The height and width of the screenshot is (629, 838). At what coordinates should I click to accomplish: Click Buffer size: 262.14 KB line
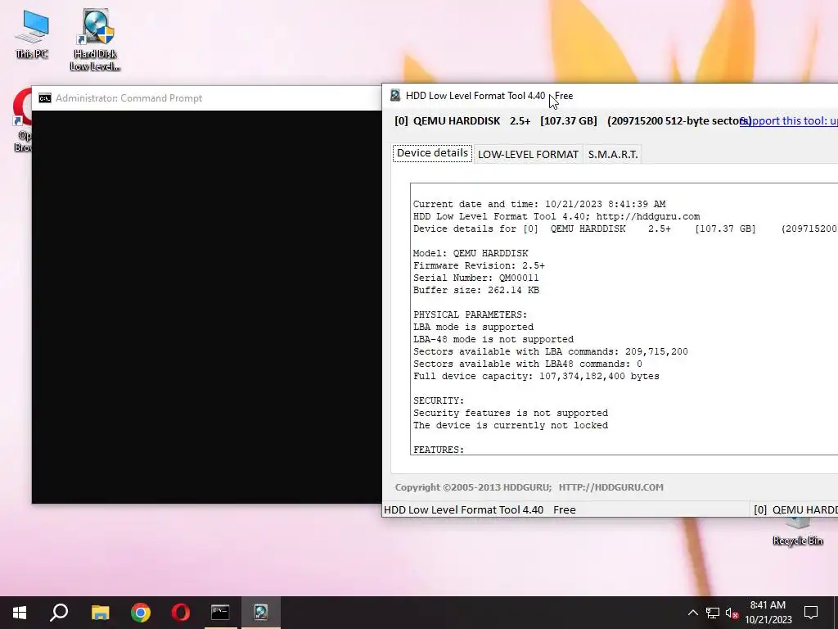point(475,290)
